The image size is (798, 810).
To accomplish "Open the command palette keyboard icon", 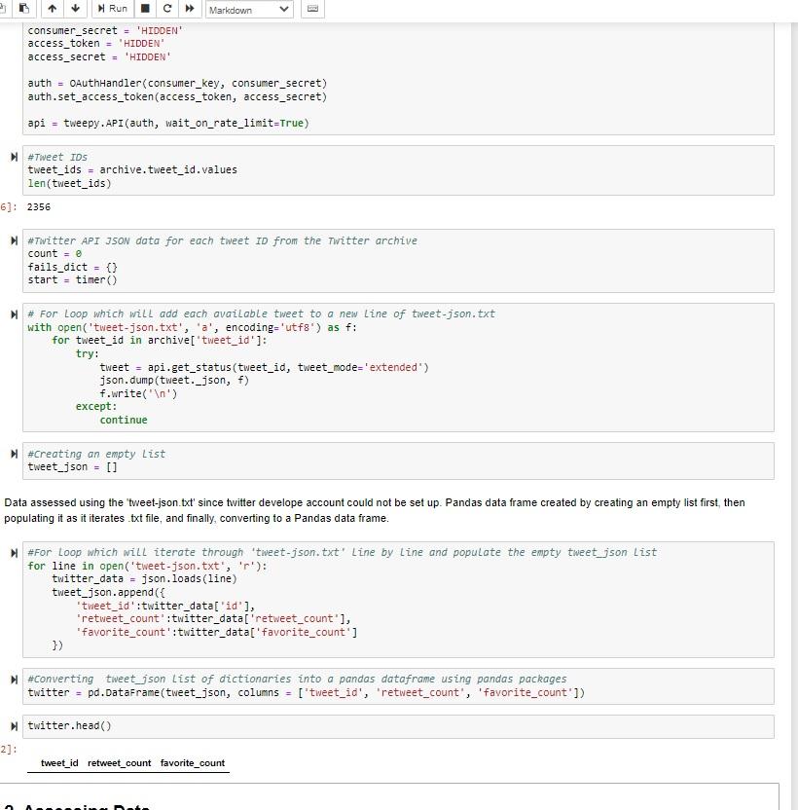I will 311,9.
